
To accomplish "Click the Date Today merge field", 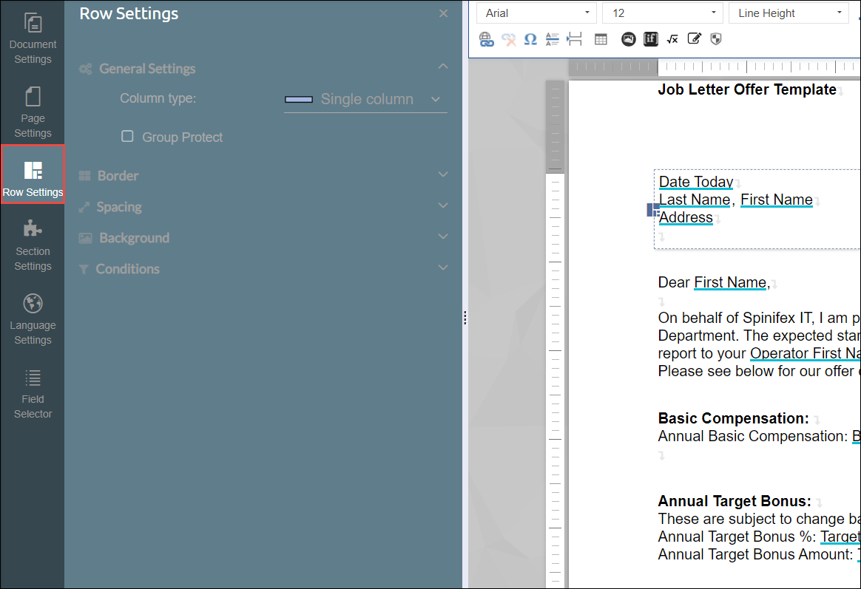I will (x=695, y=182).
